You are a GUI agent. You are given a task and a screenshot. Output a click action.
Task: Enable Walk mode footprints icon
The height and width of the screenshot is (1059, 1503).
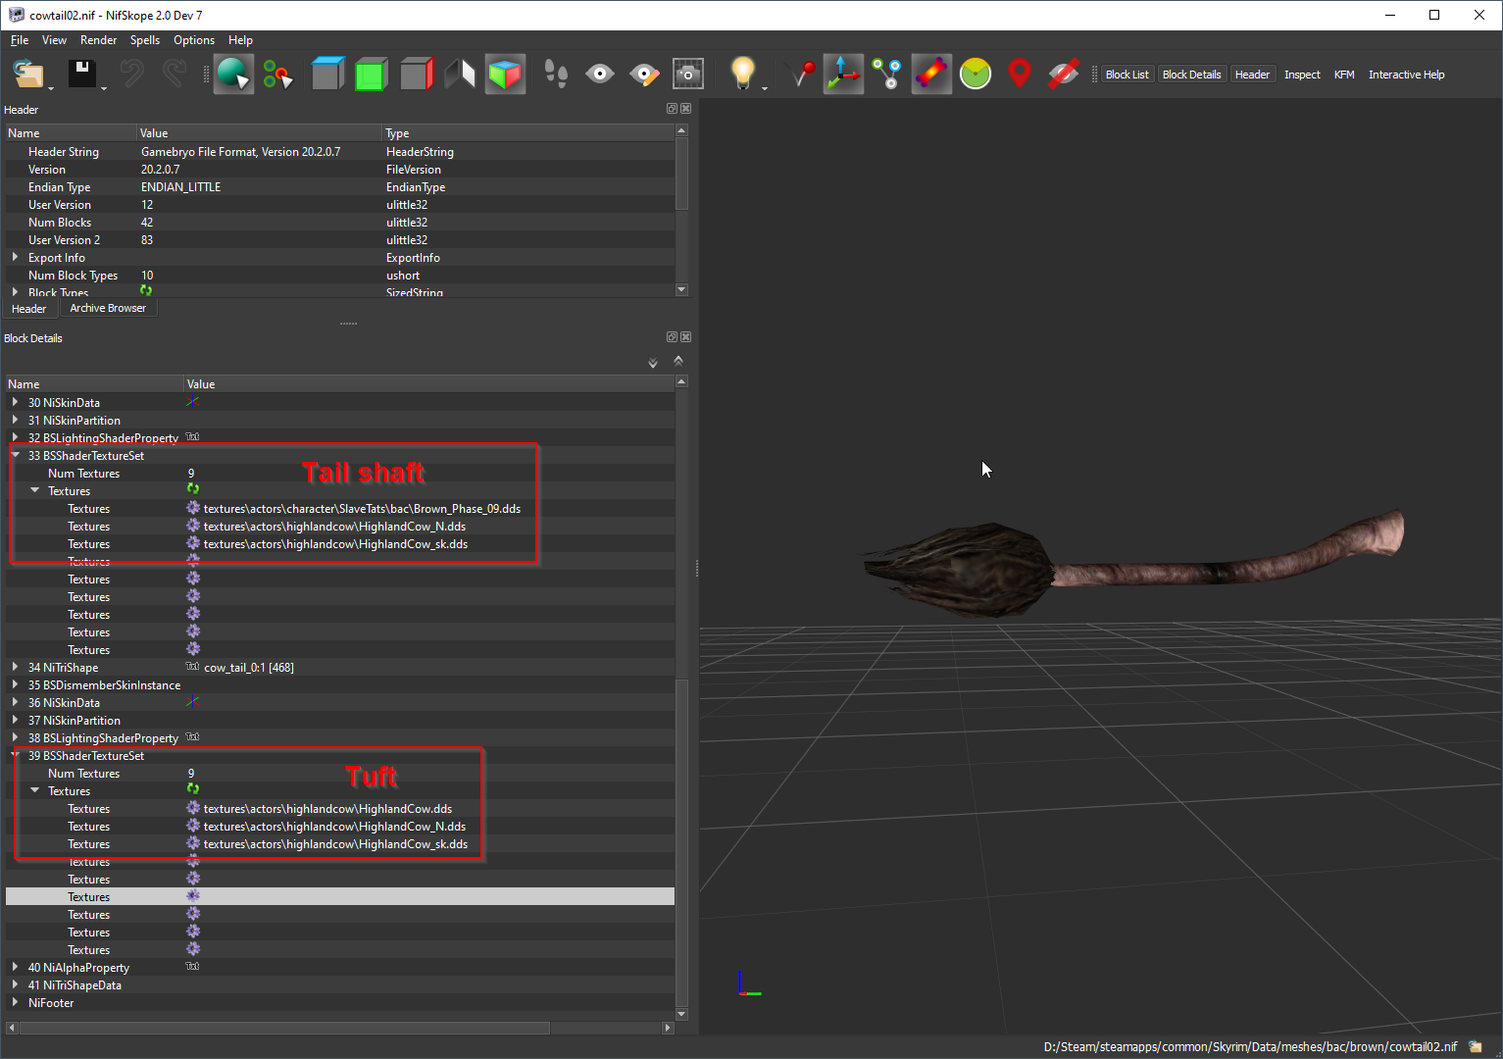556,75
